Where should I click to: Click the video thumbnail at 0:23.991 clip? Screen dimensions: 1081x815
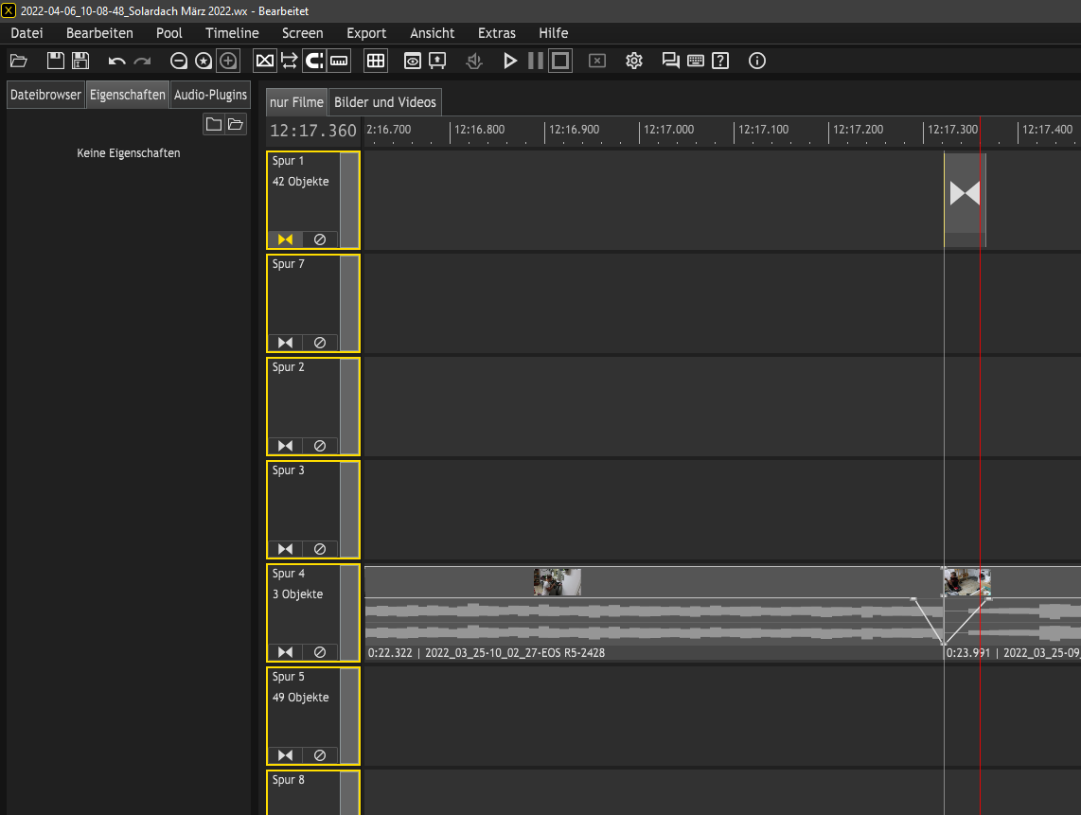click(966, 582)
